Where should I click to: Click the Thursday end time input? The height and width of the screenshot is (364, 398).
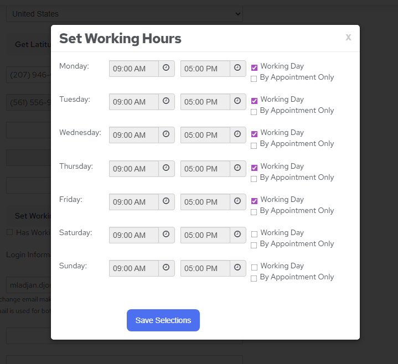(x=205, y=169)
